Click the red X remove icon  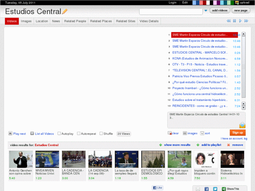point(228,145)
